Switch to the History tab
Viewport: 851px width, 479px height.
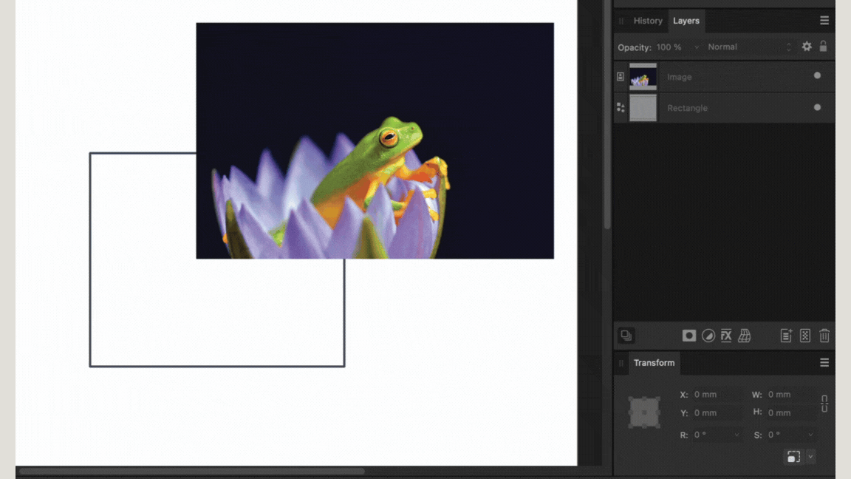tap(648, 20)
